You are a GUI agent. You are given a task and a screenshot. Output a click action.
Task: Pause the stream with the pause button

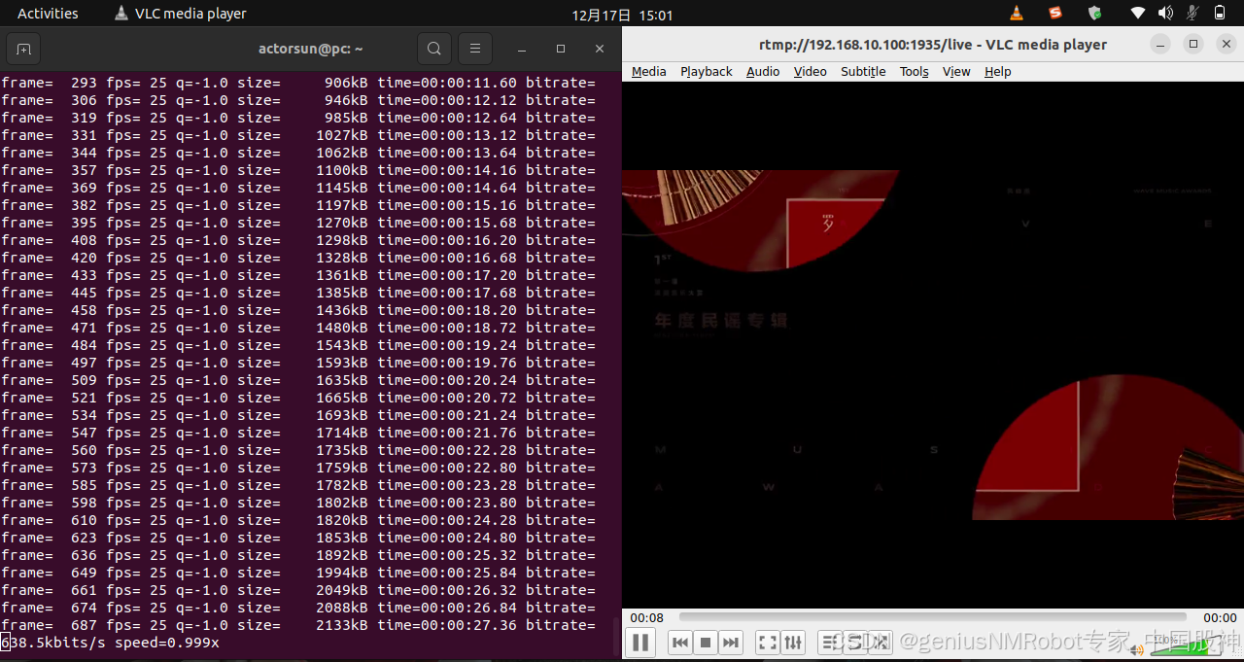click(641, 642)
